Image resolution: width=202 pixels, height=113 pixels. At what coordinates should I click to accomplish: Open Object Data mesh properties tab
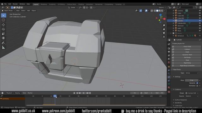[x=169, y=84]
